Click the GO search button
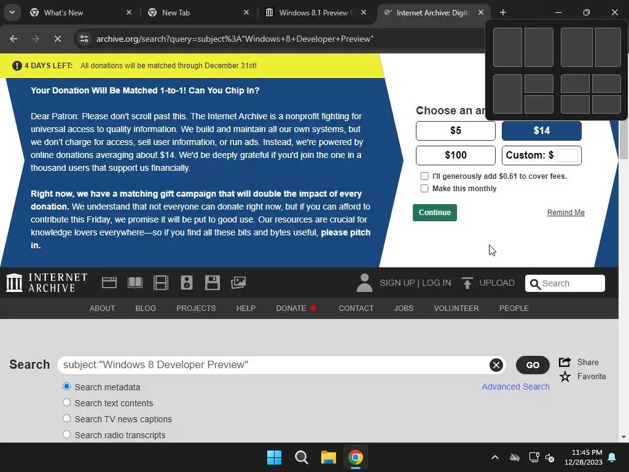Image resolution: width=629 pixels, height=472 pixels. coord(533,365)
